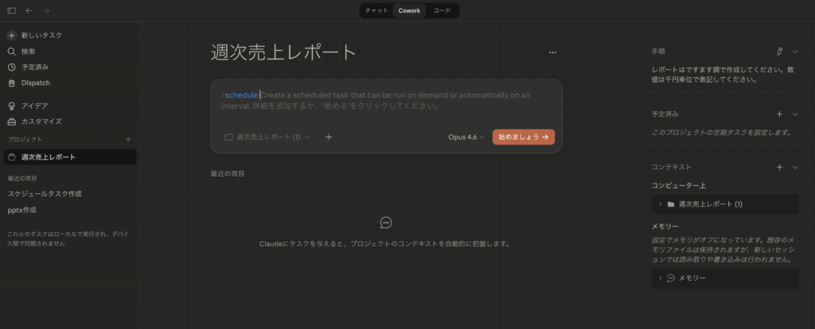Edit 手順 with the pencil icon
Image resolution: width=815 pixels, height=329 pixels.
[x=779, y=52]
